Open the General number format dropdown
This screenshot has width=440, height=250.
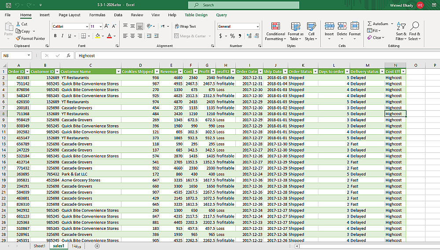click(x=257, y=26)
